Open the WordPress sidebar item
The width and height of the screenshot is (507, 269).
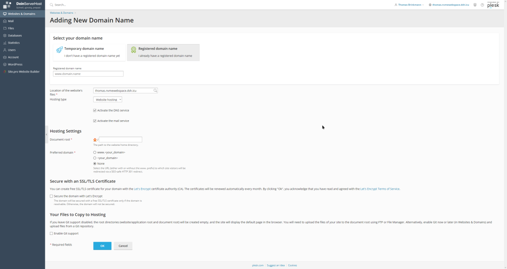(15, 64)
